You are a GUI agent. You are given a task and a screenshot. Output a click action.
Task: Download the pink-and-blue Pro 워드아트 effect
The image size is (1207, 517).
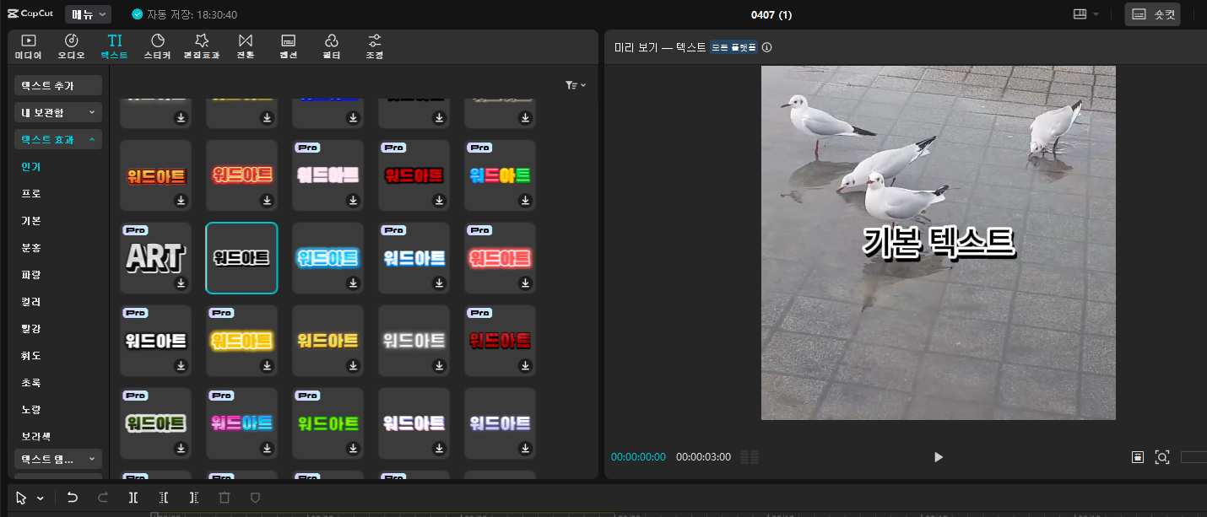coord(267,449)
